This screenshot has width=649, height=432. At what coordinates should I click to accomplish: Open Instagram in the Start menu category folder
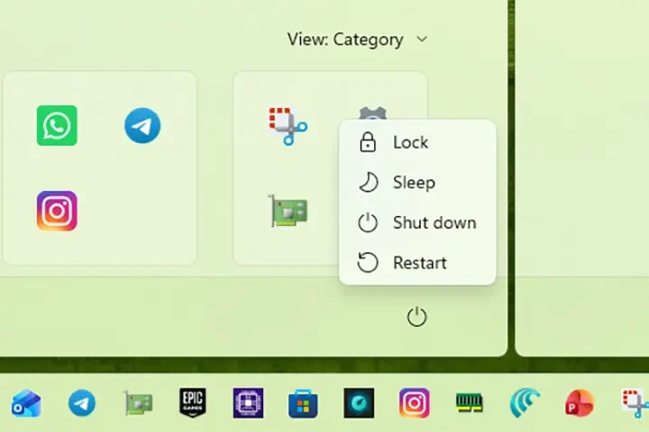point(57,211)
